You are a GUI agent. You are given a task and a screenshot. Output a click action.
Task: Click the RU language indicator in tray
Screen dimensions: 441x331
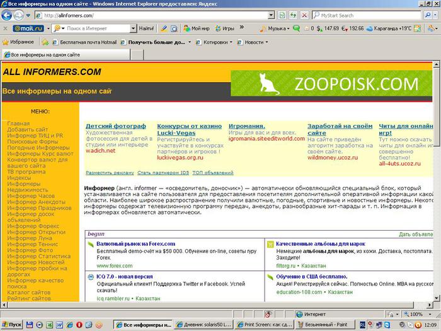click(x=362, y=325)
